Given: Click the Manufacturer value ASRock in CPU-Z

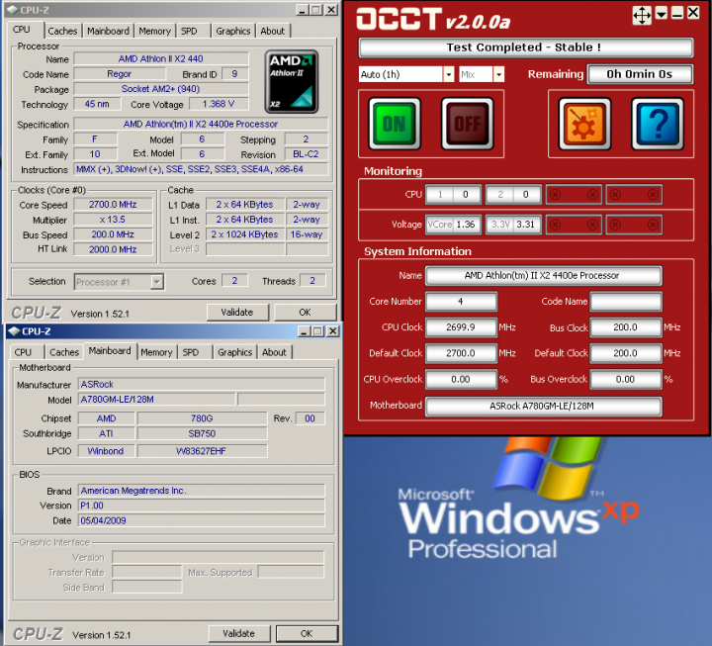Looking at the screenshot, I should click(201, 384).
